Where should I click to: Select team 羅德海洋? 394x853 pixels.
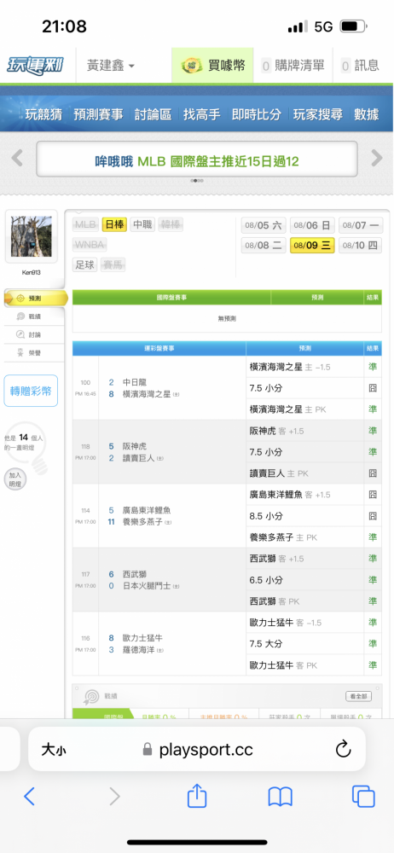tap(138, 650)
